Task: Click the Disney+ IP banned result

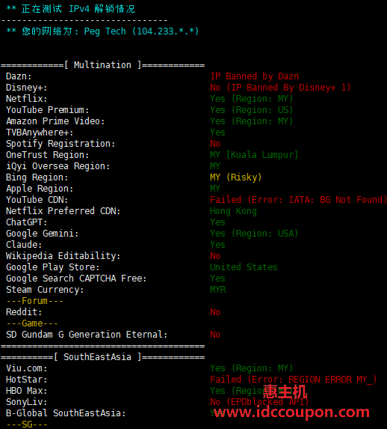Action: coord(280,88)
